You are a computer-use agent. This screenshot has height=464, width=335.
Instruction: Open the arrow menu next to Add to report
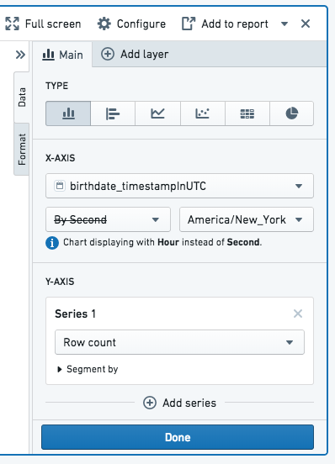tap(284, 24)
